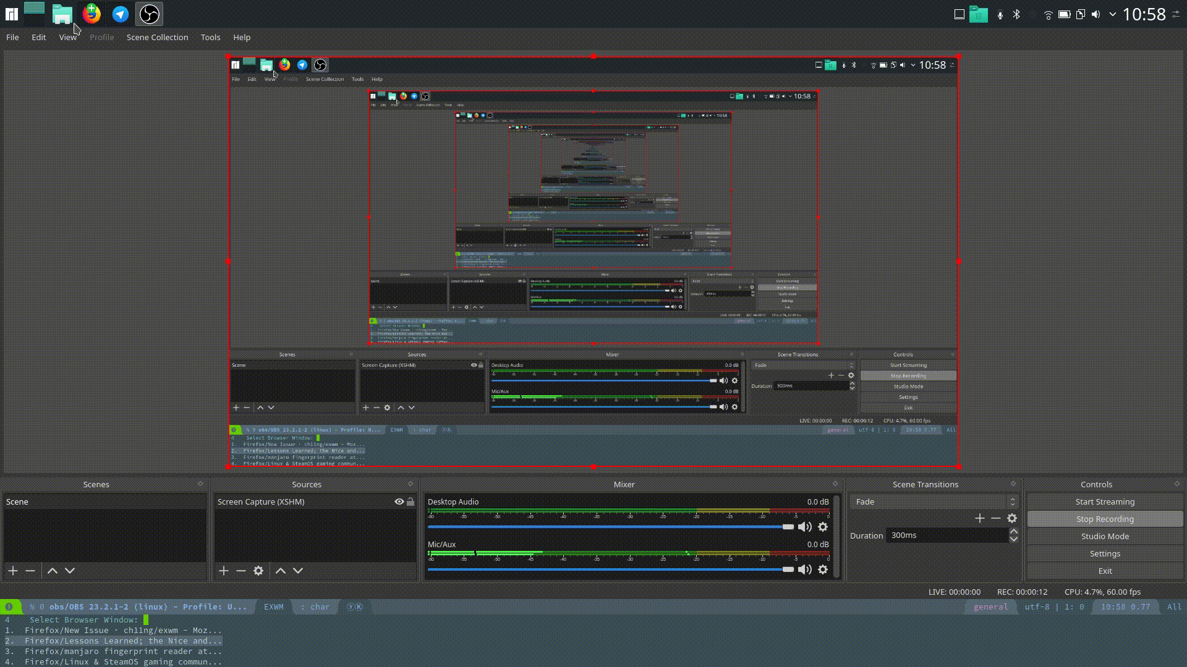Toggle visibility of Screen Capture (XSHM) source
This screenshot has width=1187, height=667.
coord(399,501)
